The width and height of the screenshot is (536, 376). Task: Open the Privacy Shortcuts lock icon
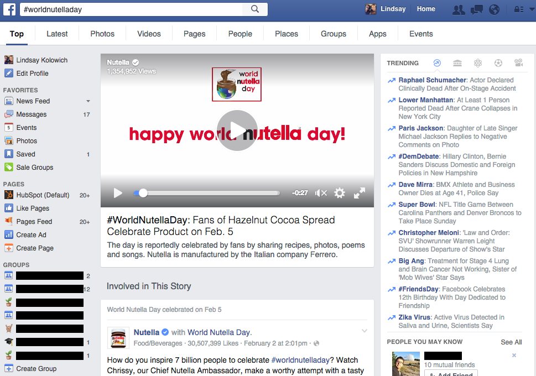[519, 9]
